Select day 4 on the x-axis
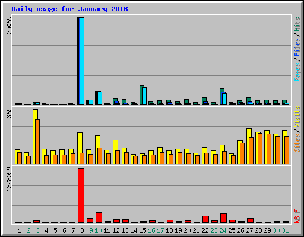Screen dimensions: 304x237 46,230
